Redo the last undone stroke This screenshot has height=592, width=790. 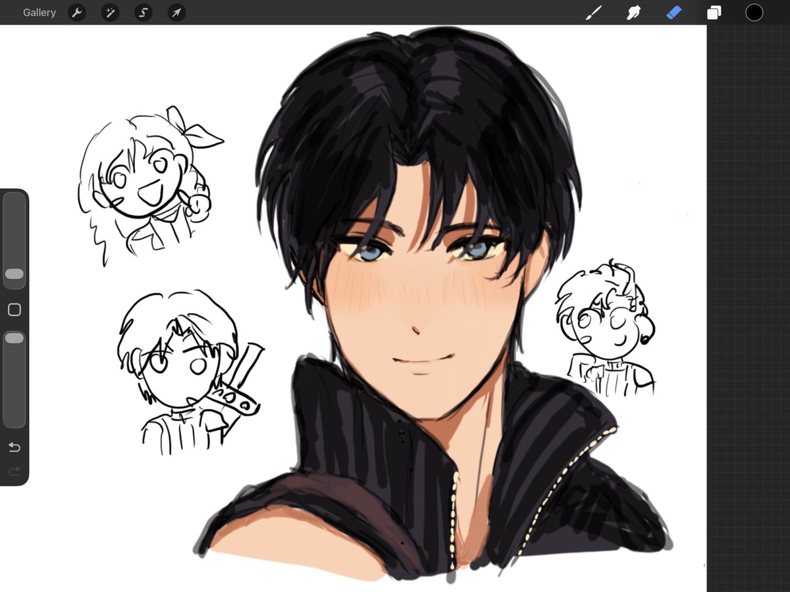click(x=14, y=472)
